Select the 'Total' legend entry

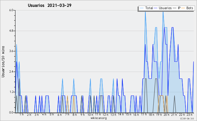[x=149, y=8]
